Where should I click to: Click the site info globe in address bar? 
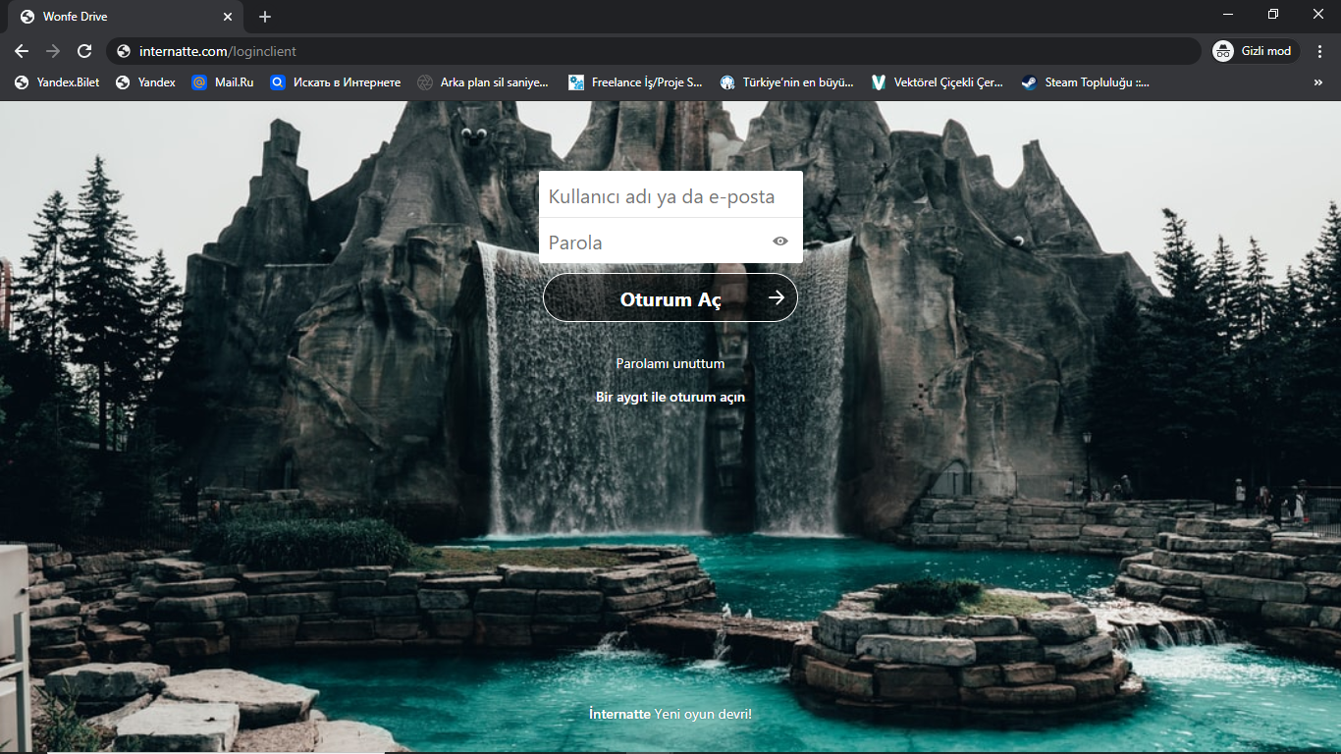tap(124, 51)
